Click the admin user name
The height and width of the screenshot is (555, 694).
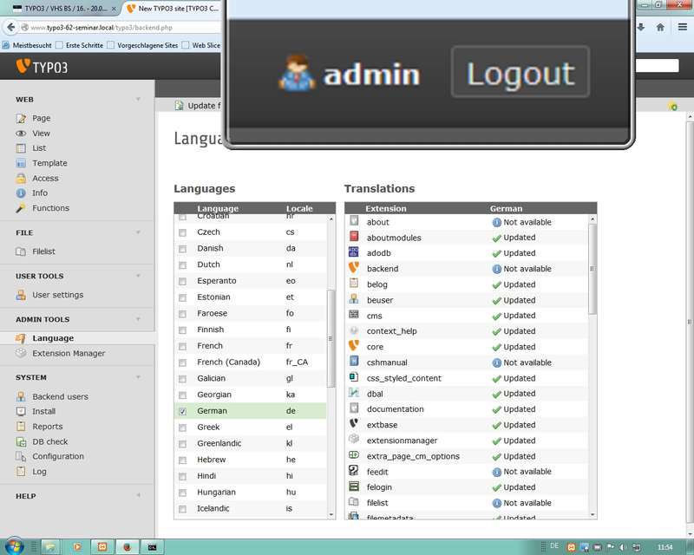[371, 75]
